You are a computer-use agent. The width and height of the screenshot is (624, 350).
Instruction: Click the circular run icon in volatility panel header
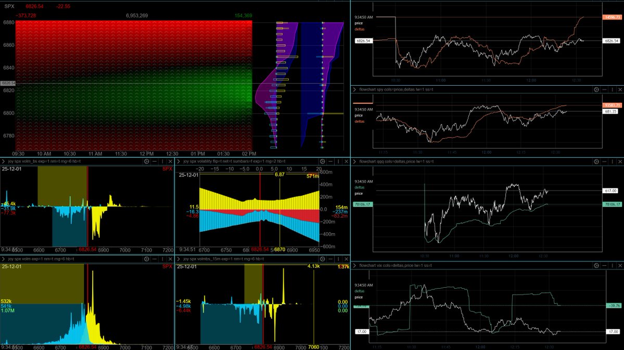point(322,161)
